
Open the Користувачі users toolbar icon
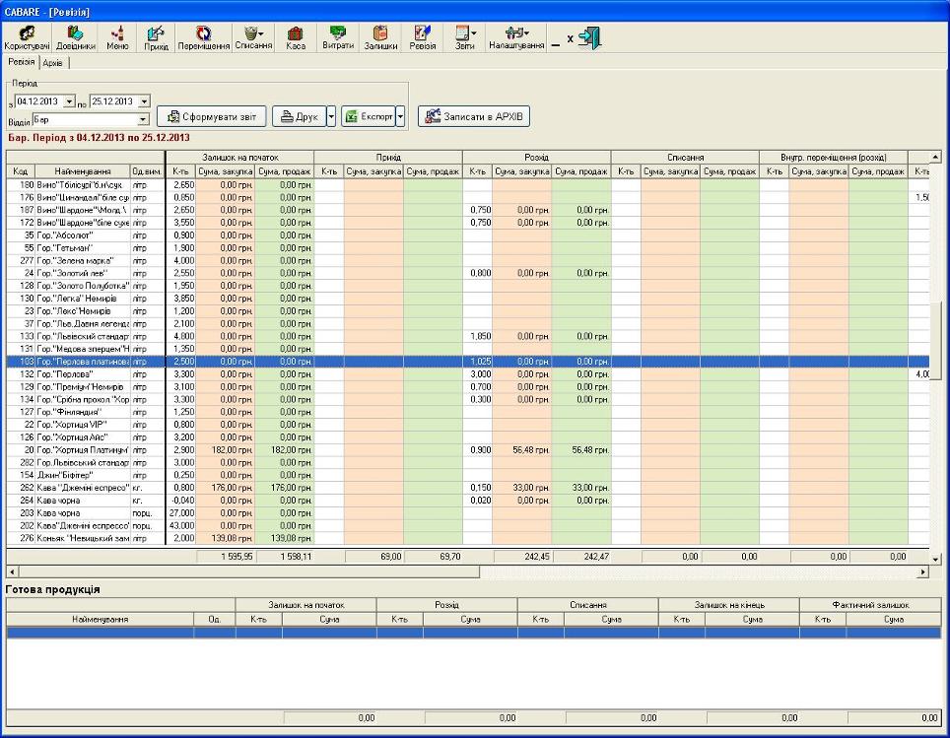click(x=27, y=37)
